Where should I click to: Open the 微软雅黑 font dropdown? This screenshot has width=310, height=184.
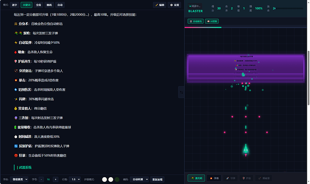(19, 179)
